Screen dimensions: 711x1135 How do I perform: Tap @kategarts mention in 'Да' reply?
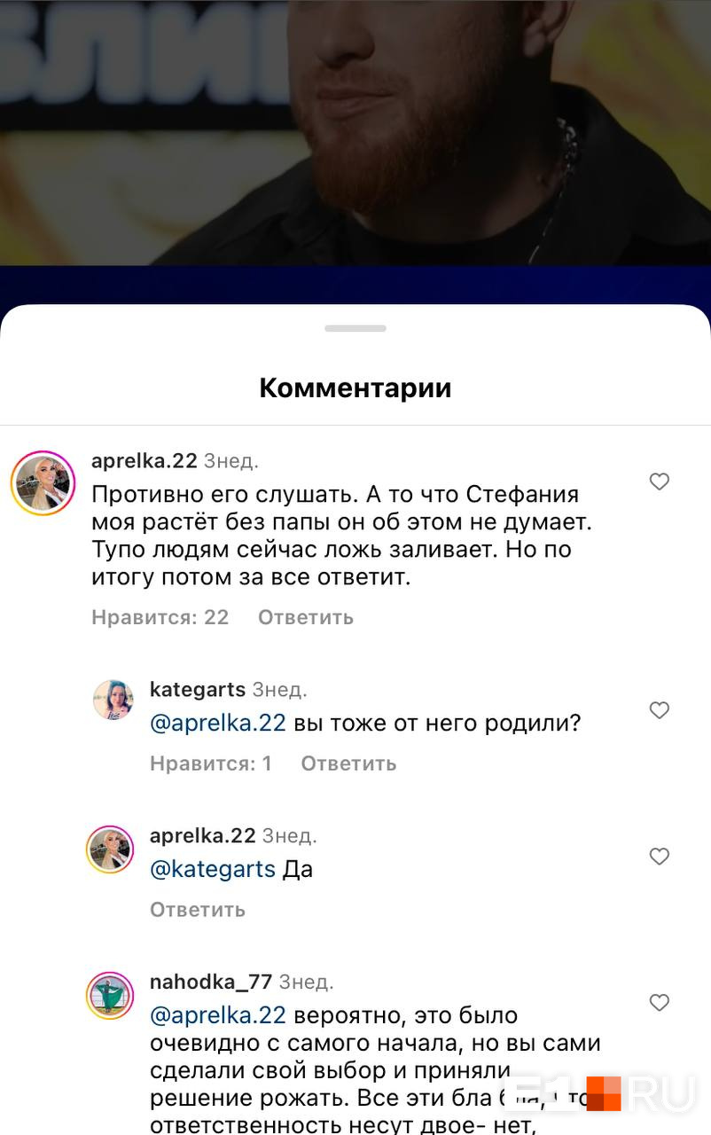click(x=213, y=869)
